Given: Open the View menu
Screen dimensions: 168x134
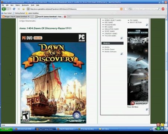Looking at the screenshot, I should [12, 5].
